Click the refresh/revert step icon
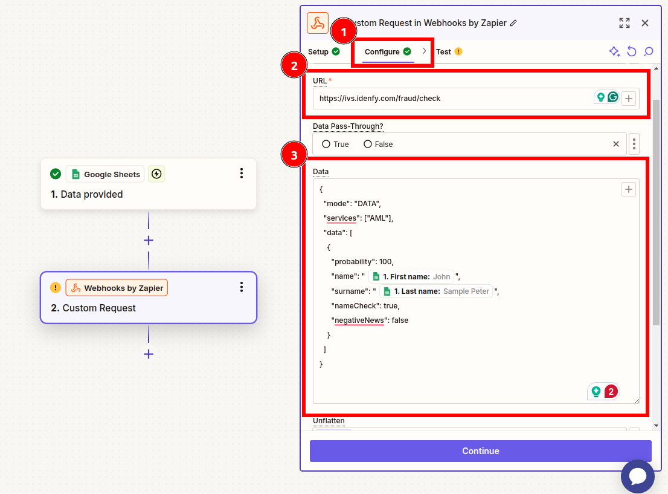 point(632,51)
